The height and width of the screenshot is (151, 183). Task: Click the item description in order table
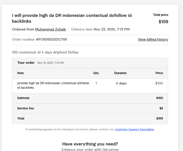point(53,85)
